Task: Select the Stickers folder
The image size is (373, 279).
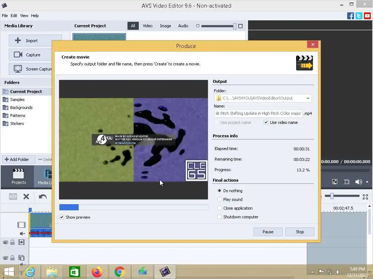Action: point(17,124)
